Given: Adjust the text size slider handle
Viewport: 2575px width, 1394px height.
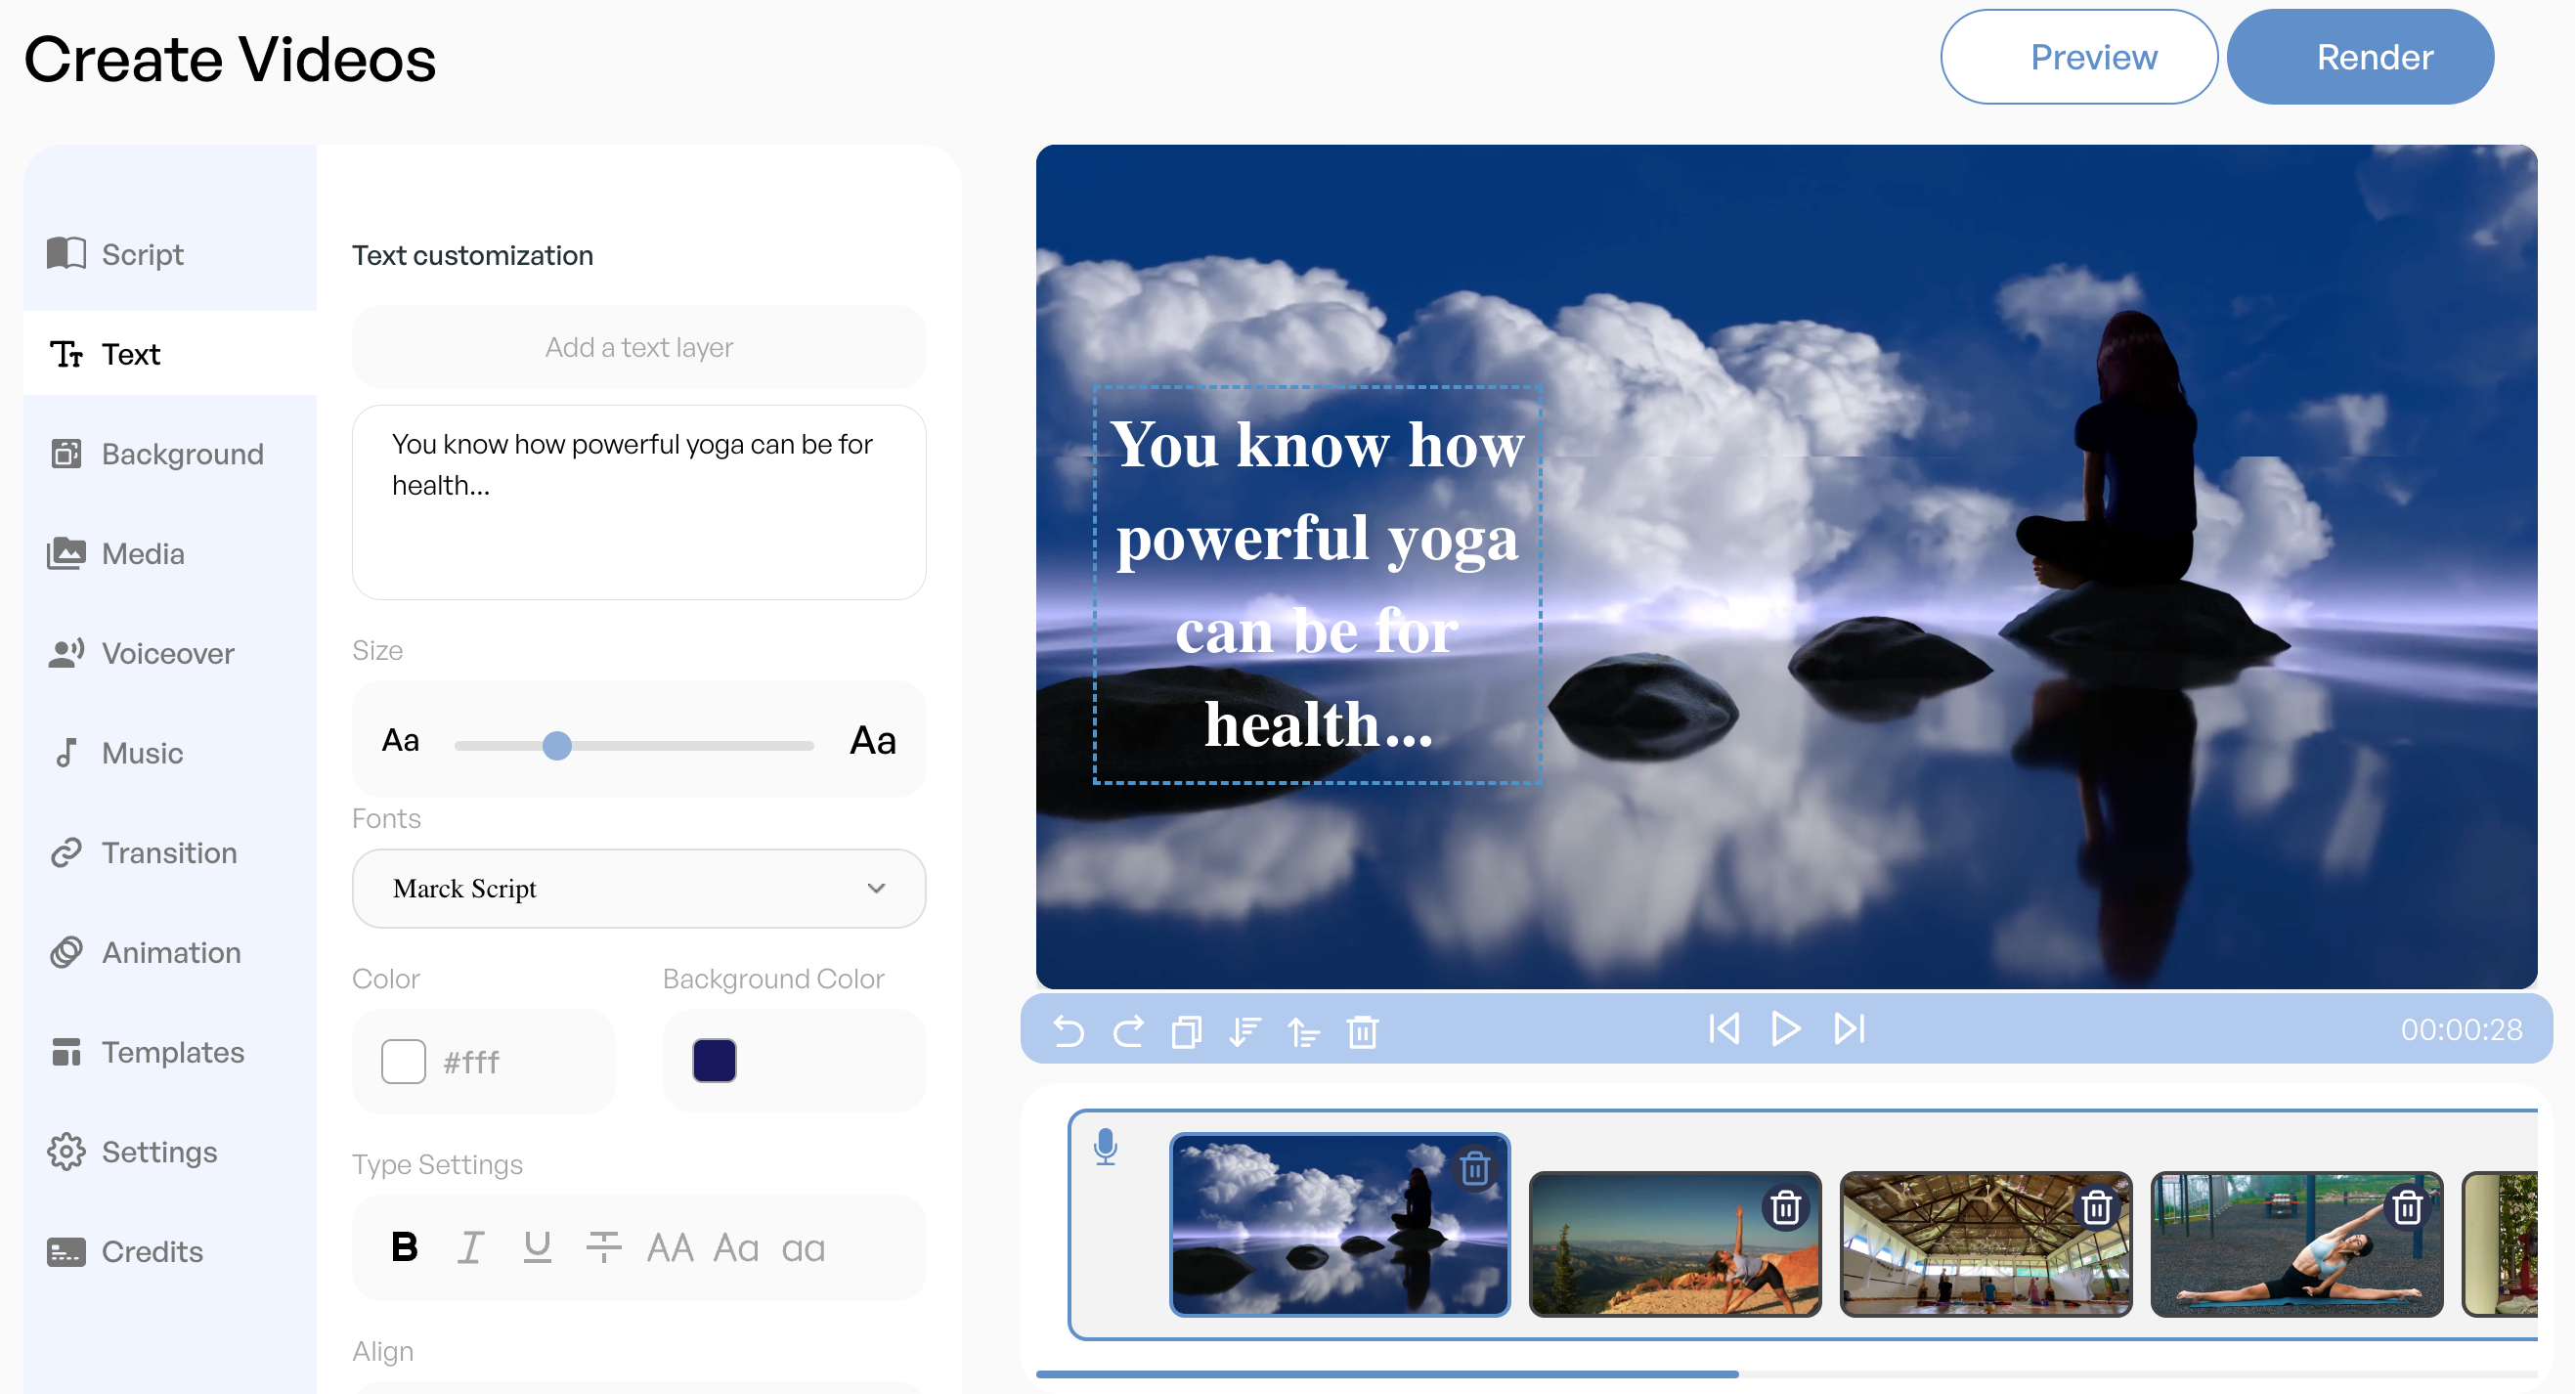Looking at the screenshot, I should [x=557, y=746].
